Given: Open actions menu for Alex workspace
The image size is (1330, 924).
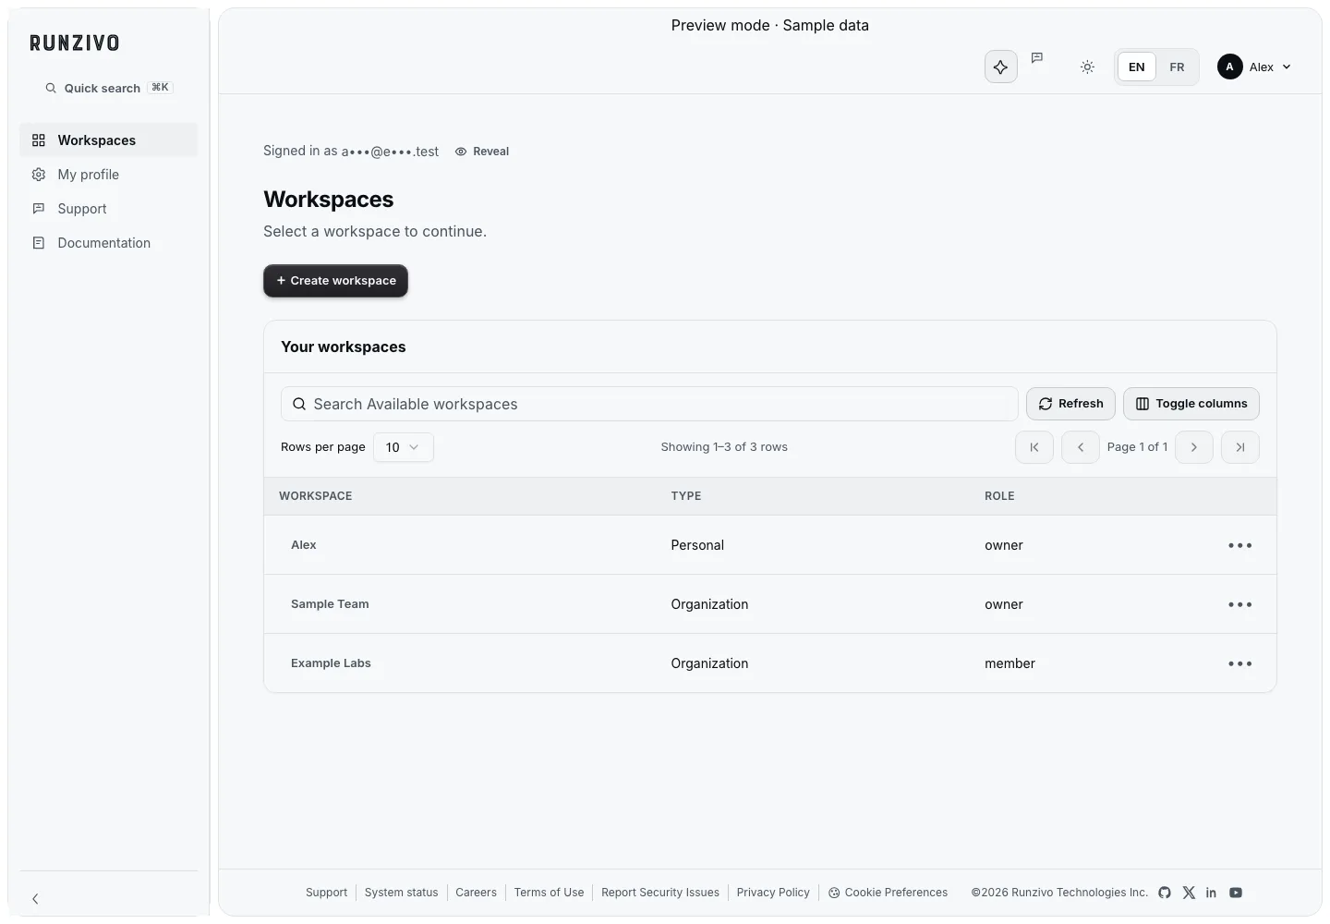Looking at the screenshot, I should pos(1239,545).
